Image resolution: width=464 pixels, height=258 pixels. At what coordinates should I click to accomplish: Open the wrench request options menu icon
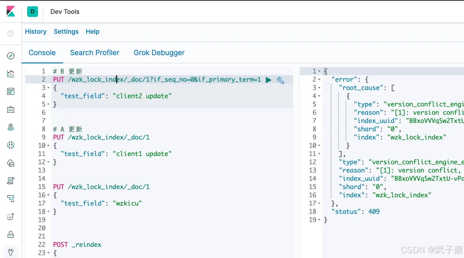281,80
